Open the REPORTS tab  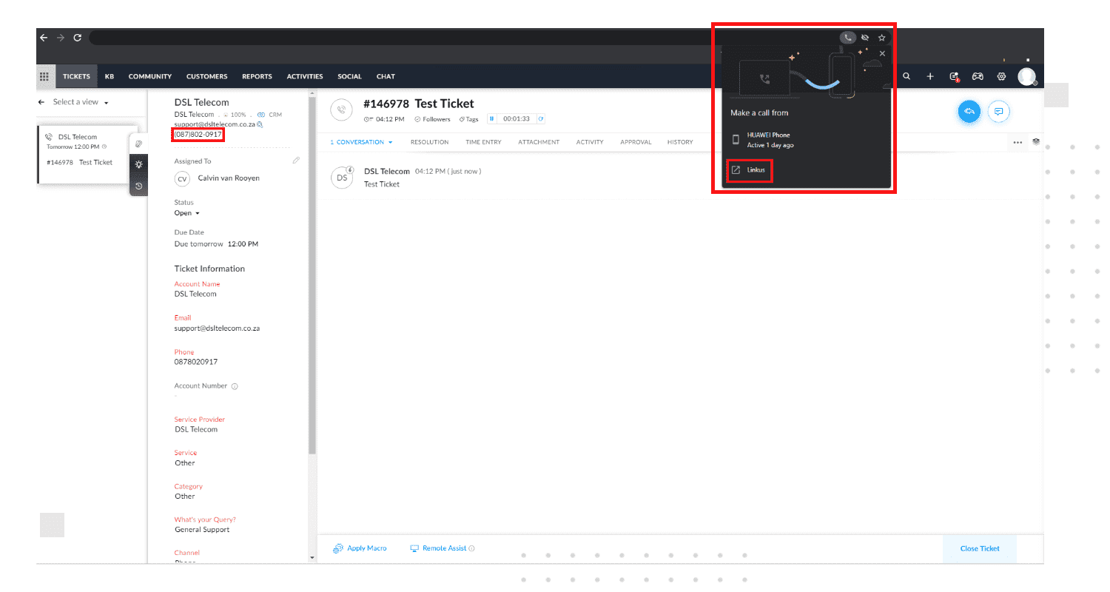pos(257,76)
